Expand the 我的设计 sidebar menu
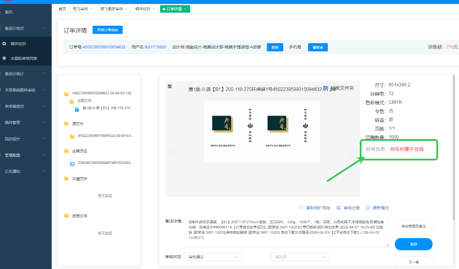Screen dimensions: 459x269 pyautogui.click(x=44, y=139)
